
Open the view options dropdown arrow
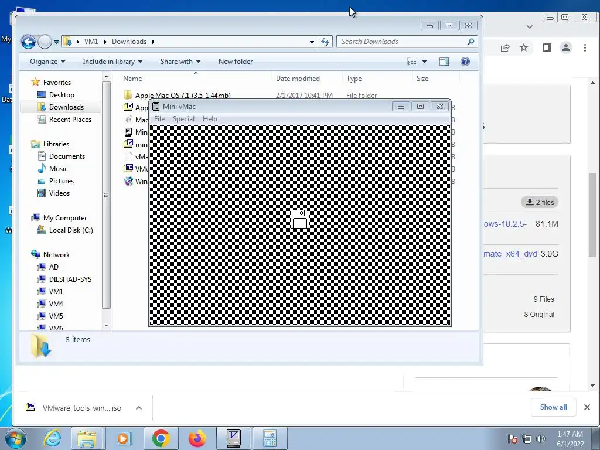[x=424, y=61]
